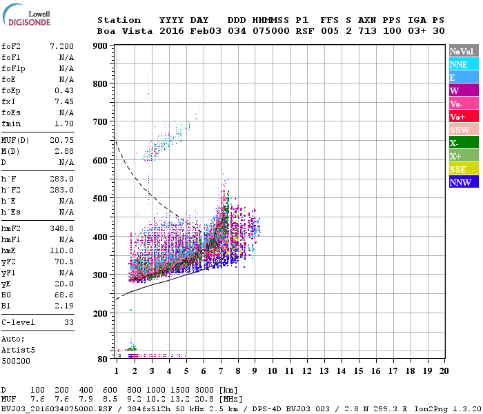Click the MUF(D) value 20.75
The image size is (483, 414).
point(61,141)
